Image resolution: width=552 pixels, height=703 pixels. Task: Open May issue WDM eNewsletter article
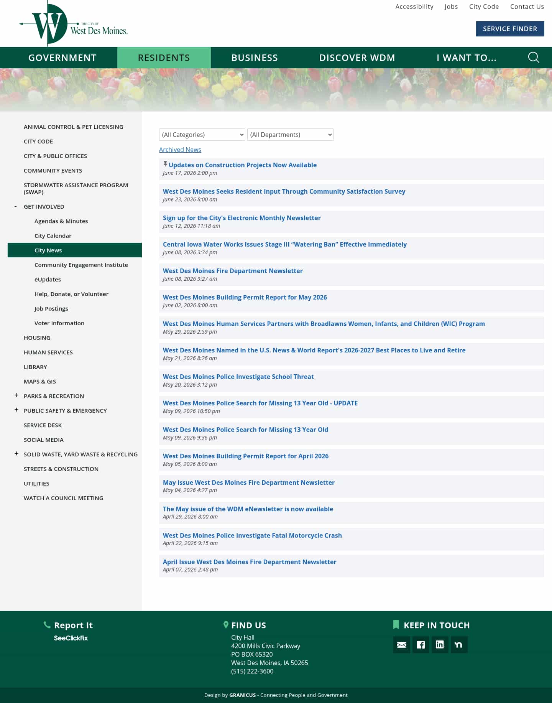coord(248,509)
